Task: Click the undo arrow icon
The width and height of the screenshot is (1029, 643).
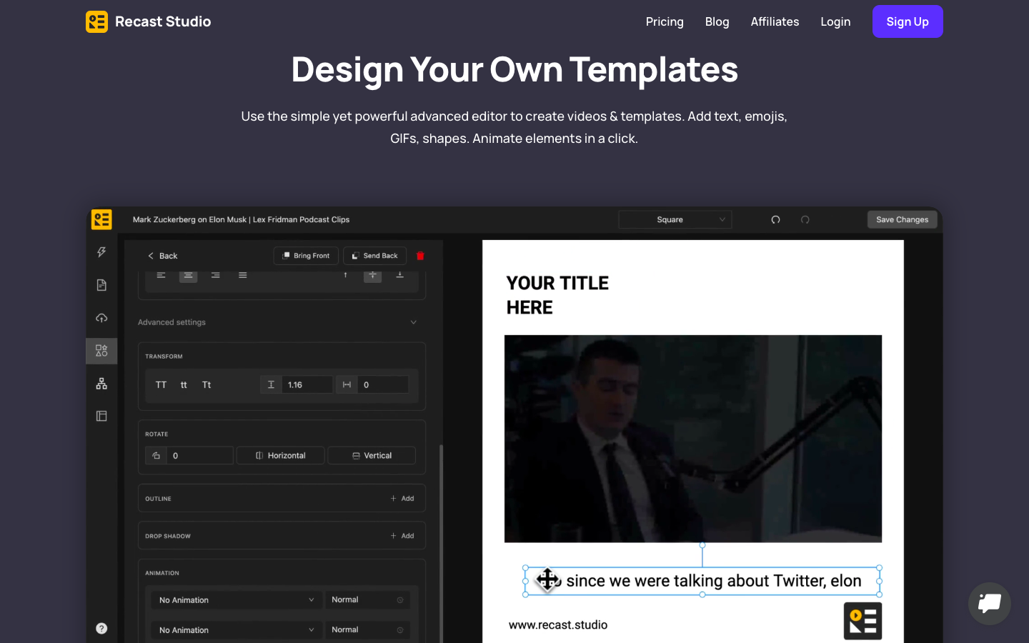Action: click(x=775, y=220)
